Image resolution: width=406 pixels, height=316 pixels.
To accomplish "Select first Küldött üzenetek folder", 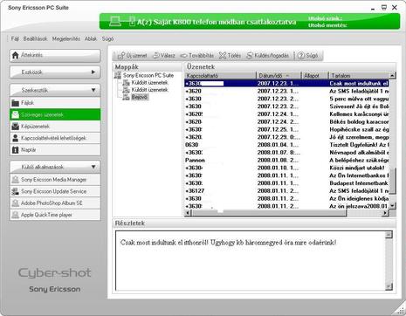I will [x=149, y=83].
